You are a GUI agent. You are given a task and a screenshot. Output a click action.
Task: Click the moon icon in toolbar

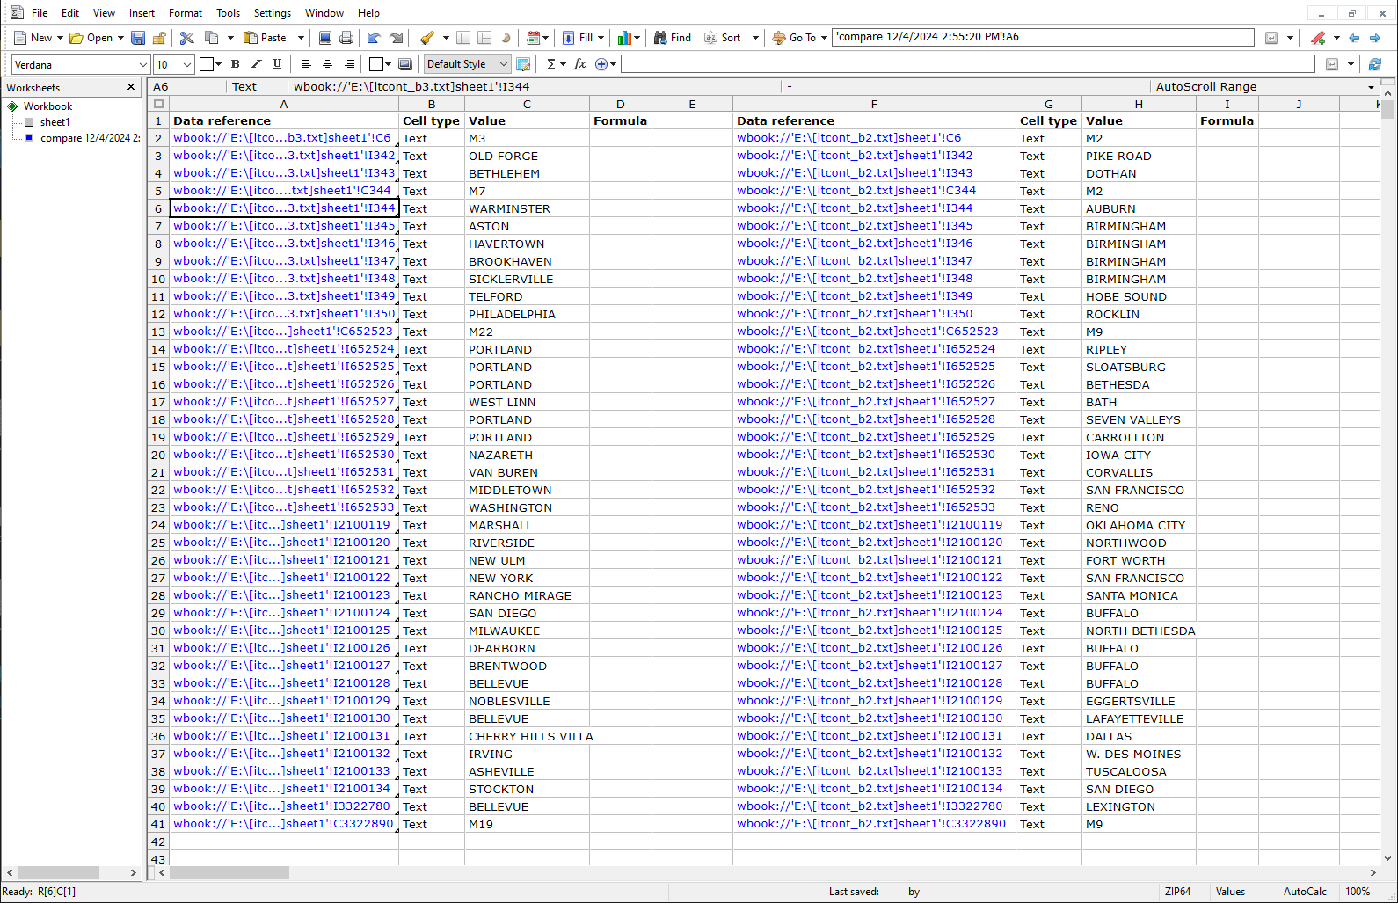[506, 38]
